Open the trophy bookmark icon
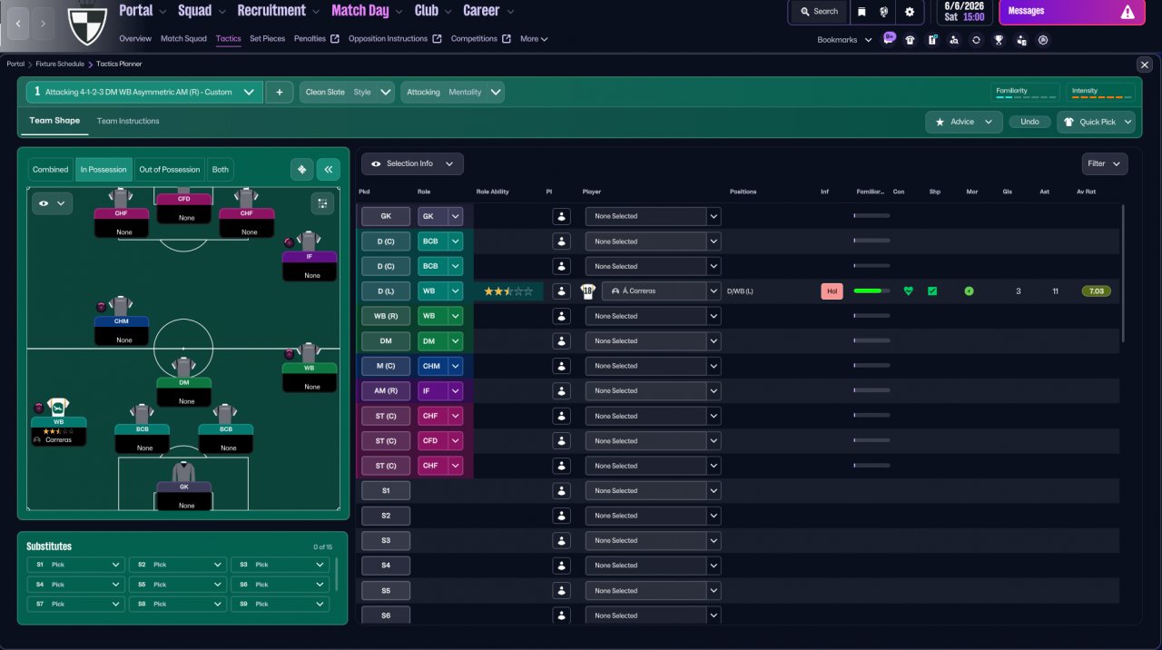 [x=999, y=40]
